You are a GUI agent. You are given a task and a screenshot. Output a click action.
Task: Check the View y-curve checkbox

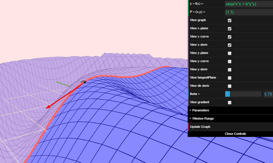230,62
